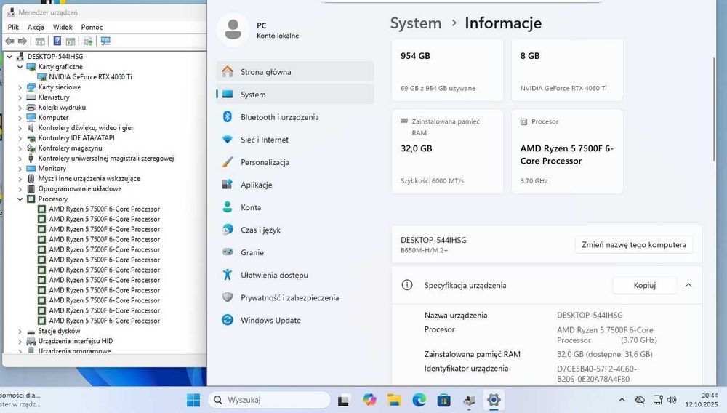Open the Akcja menu
Screen dimensions: 727x413
(36, 27)
